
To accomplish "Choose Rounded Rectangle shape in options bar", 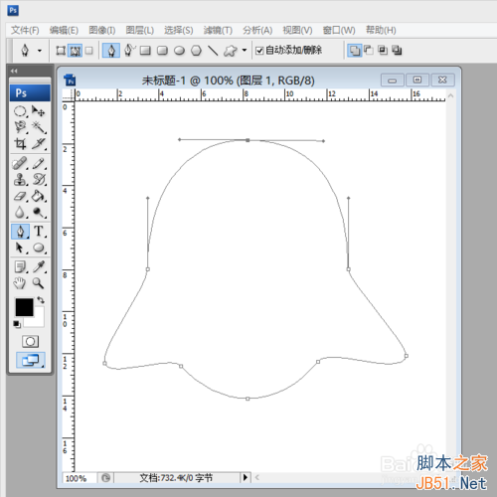I will 162,51.
